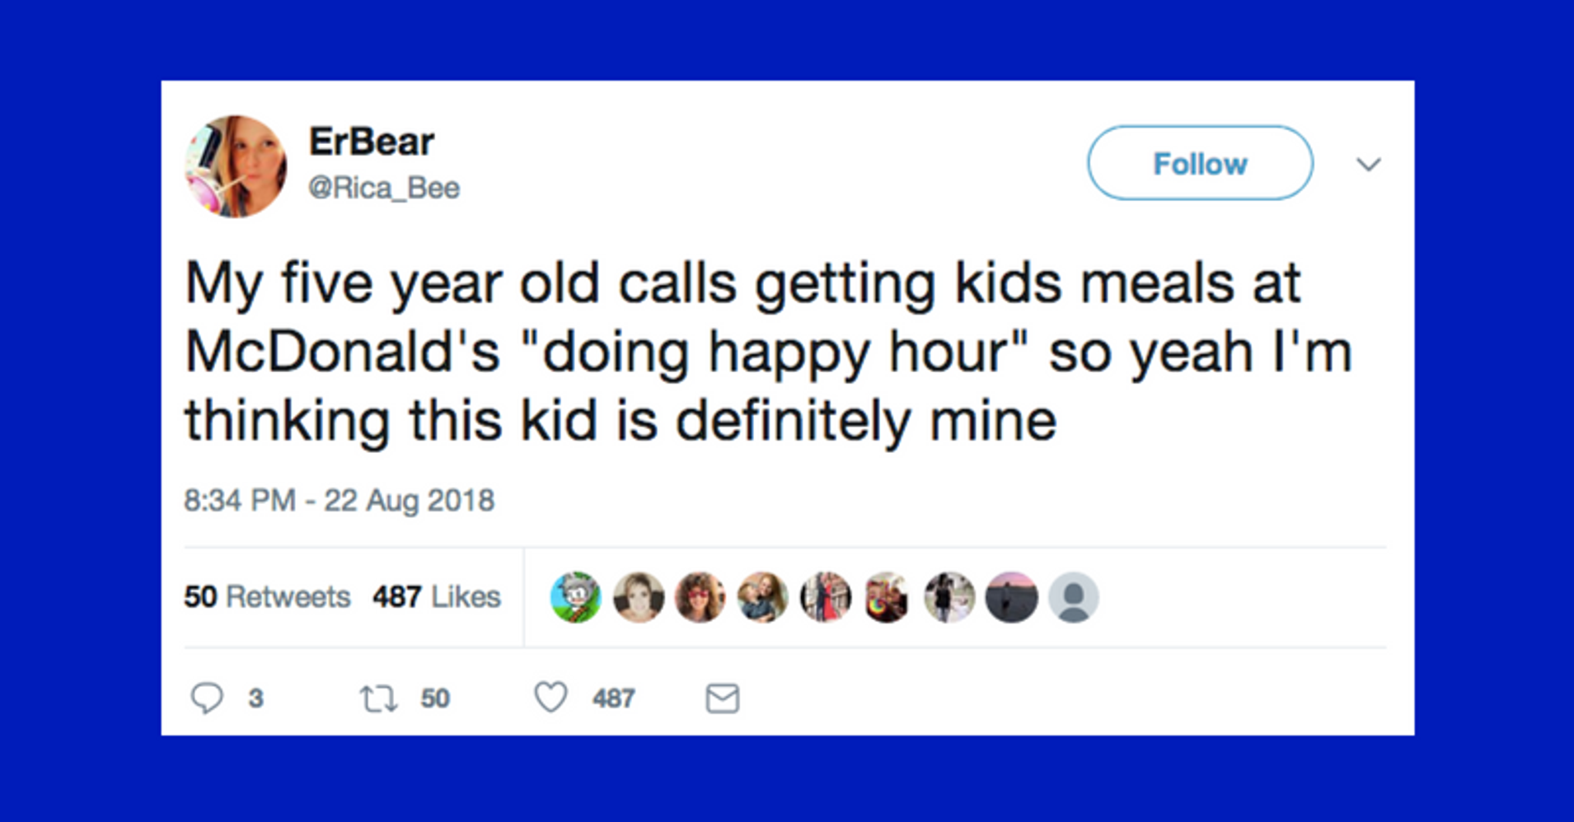The width and height of the screenshot is (1574, 822).
Task: Click the reply speech bubble icon
Action: pos(206,698)
